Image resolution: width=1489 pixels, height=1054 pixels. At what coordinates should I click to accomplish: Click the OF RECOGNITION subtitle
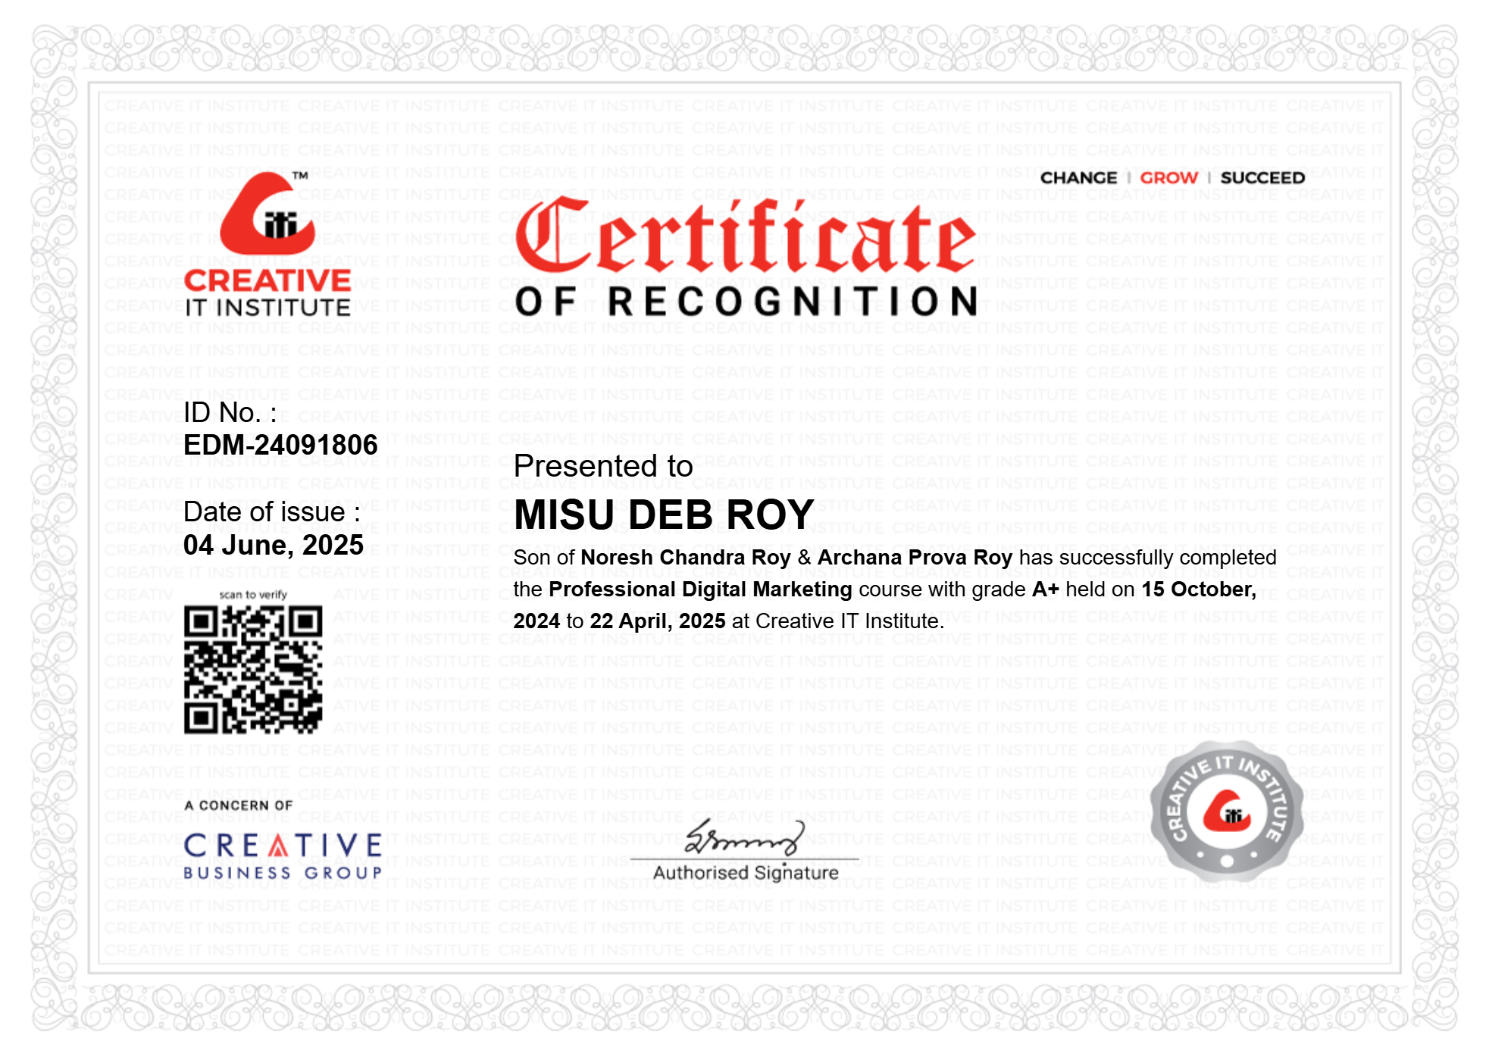746,302
